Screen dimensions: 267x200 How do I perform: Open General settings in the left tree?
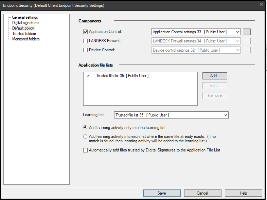tap(25, 17)
